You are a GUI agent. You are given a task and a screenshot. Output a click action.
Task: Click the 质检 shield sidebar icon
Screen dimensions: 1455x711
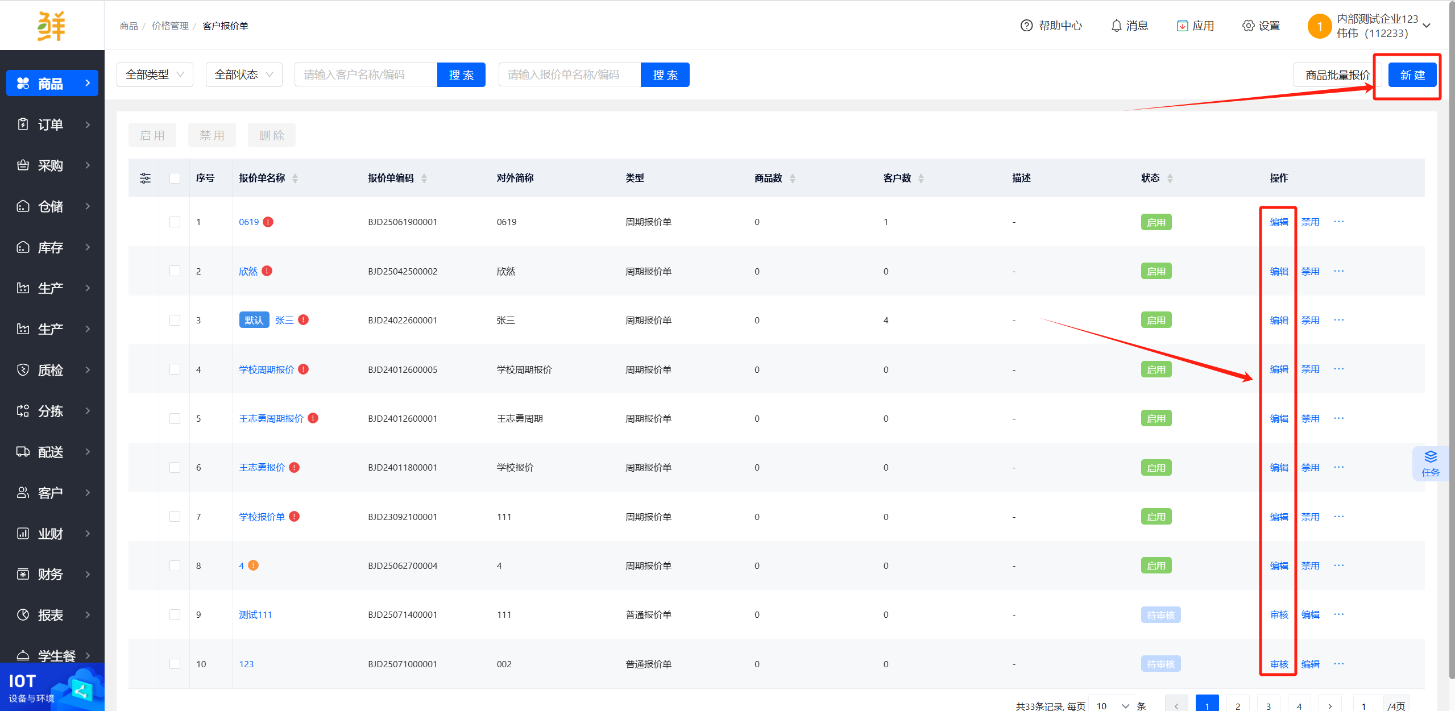(x=23, y=370)
